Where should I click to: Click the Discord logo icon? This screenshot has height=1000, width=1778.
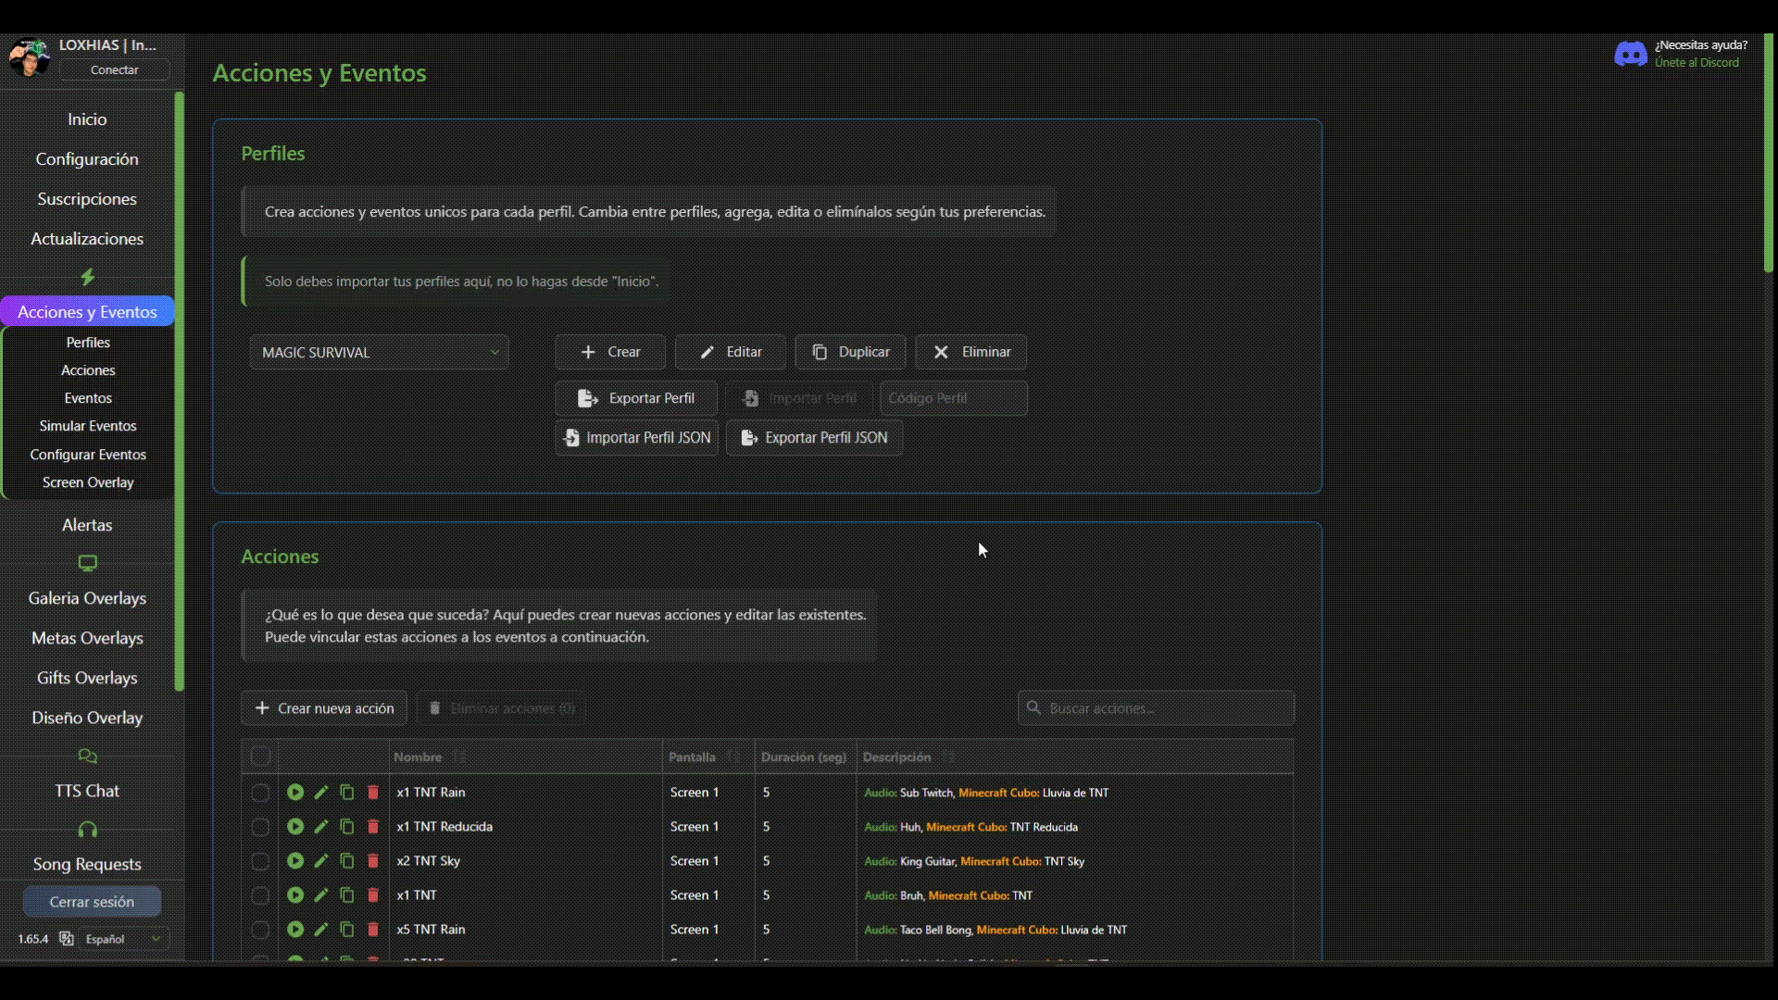tap(1630, 54)
